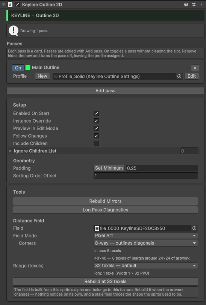Click 'Rim: 1 texel (Width 1 × 32 PPU)' text
The width and height of the screenshot is (206, 305).
click(122, 273)
